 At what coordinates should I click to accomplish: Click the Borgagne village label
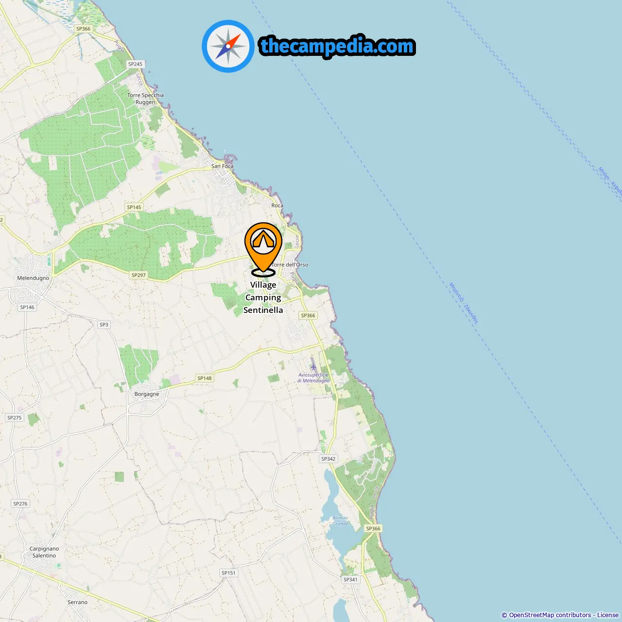click(147, 394)
